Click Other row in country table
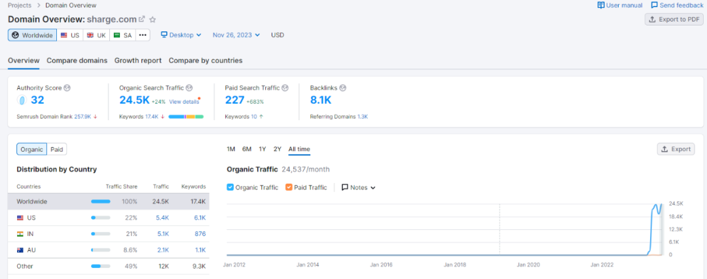707x279 pixels. coord(108,267)
